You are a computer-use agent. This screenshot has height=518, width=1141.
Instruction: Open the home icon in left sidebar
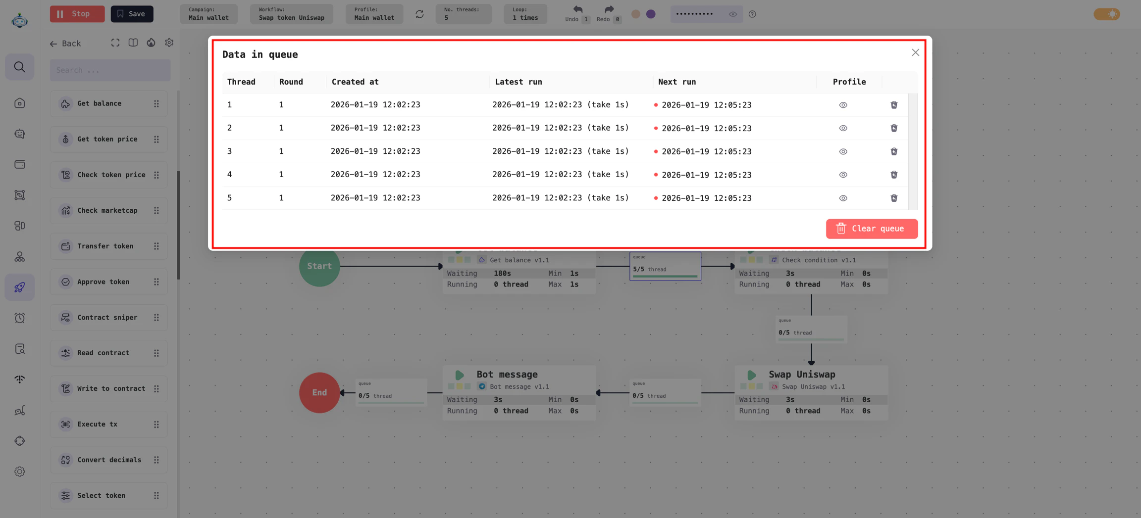(20, 103)
